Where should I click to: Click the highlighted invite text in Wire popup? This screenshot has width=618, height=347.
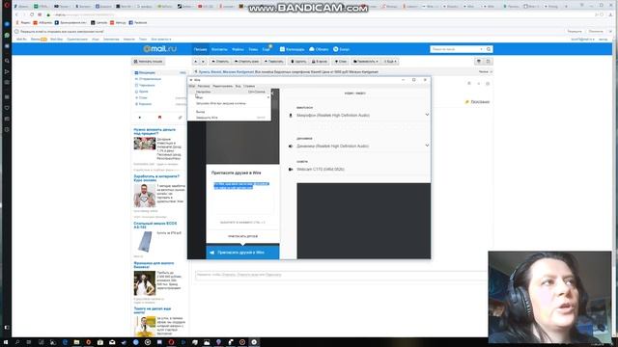tap(241, 186)
